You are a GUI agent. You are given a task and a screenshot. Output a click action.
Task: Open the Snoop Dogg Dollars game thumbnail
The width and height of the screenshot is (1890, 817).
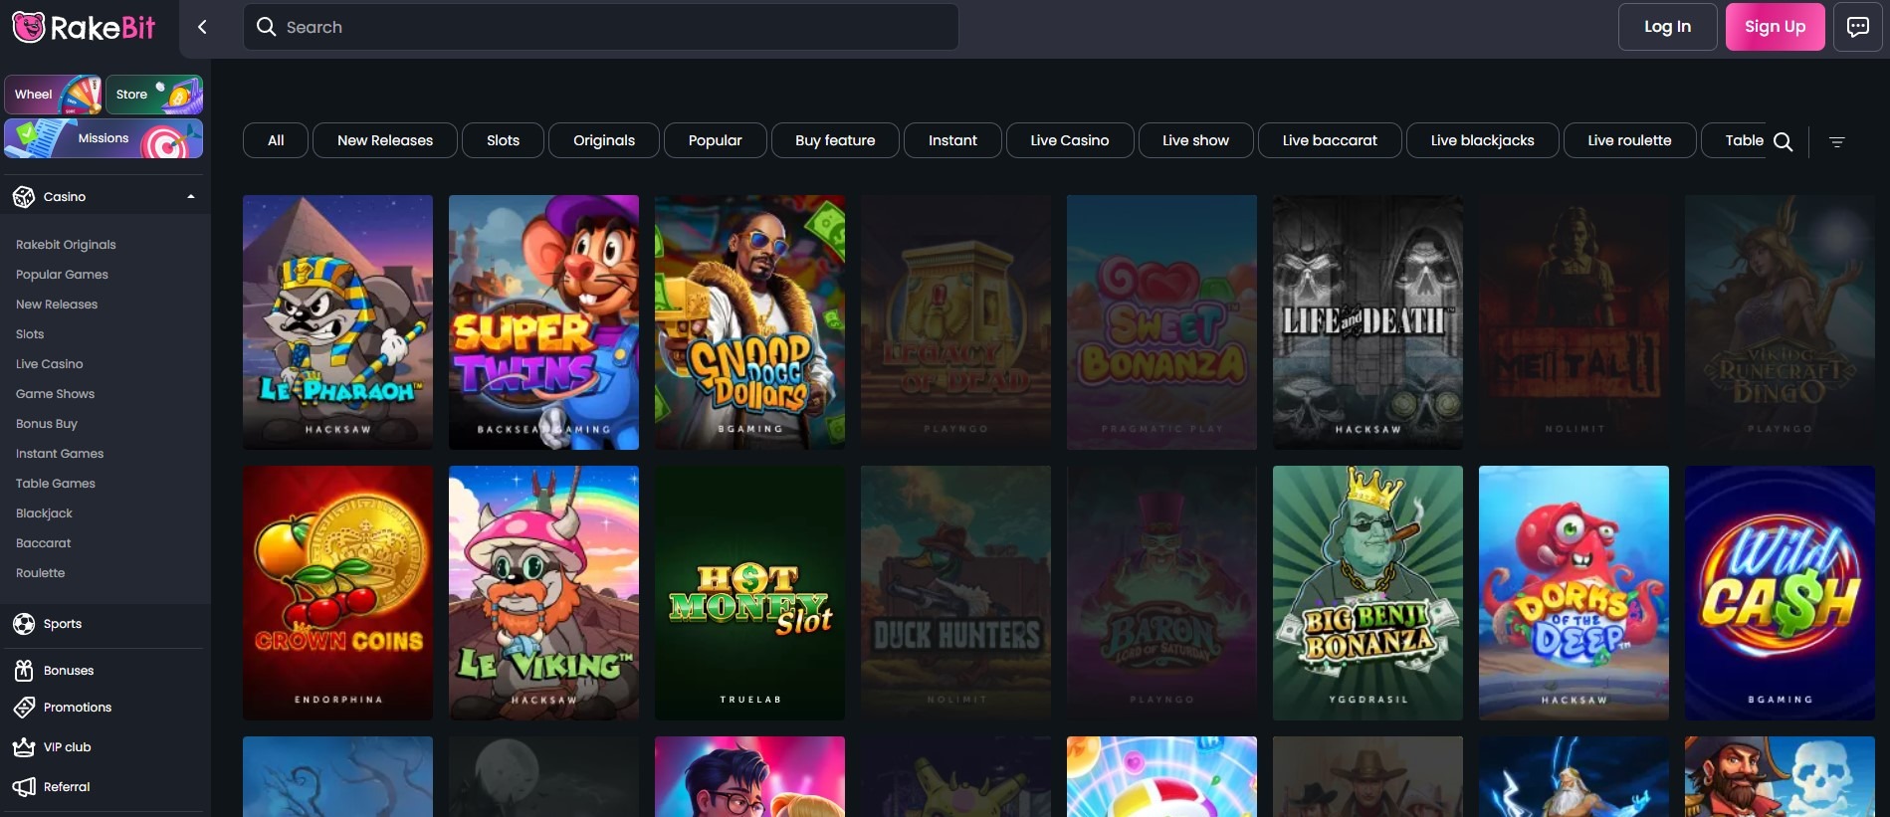coord(749,322)
